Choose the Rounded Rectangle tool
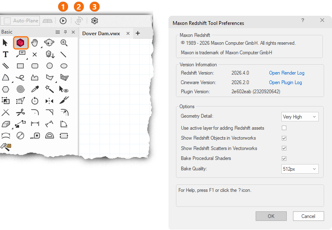The height and width of the screenshot is (230, 332). click(35, 66)
